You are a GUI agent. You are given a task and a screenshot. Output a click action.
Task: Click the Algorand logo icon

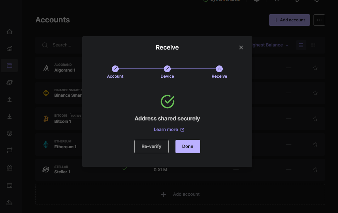pyautogui.click(x=46, y=68)
